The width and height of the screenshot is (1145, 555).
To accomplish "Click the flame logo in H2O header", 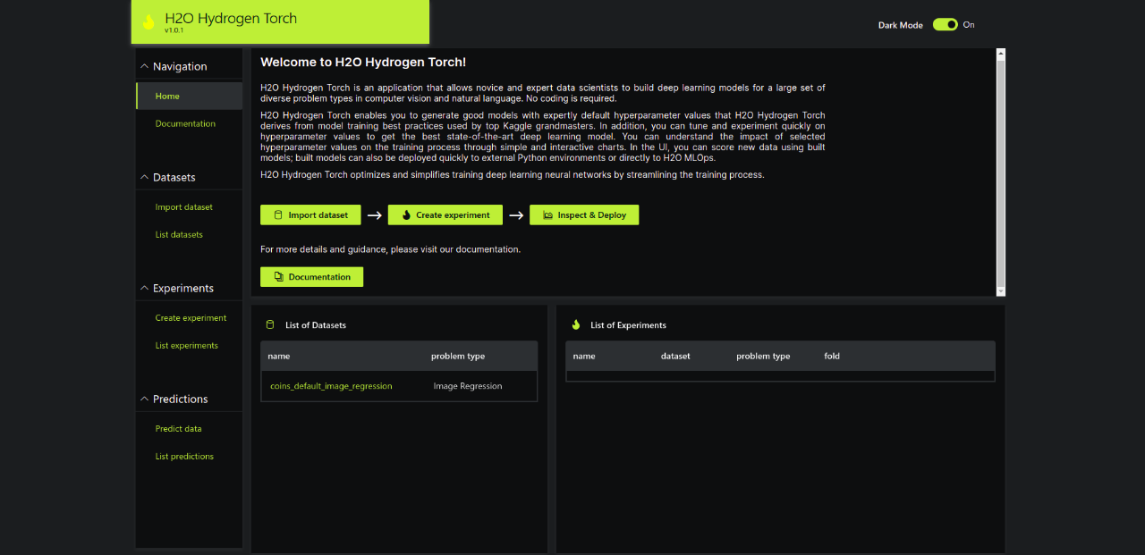I will (x=148, y=22).
